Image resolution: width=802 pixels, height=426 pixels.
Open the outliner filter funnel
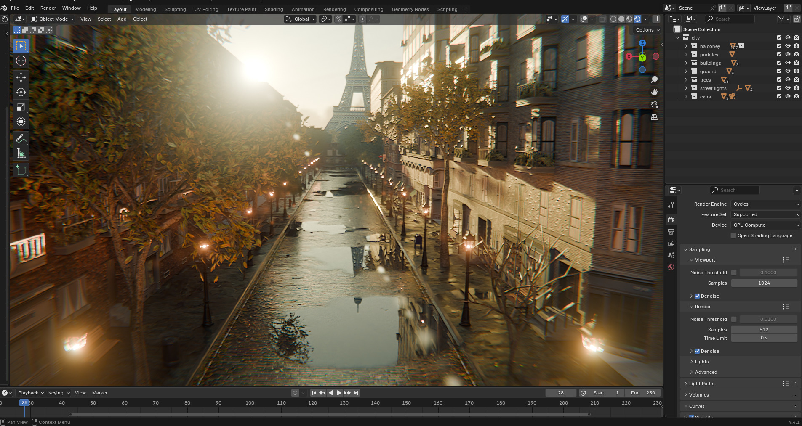click(x=781, y=19)
